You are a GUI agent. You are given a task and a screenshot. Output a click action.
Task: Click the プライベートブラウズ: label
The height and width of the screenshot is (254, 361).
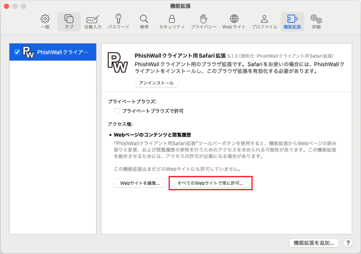click(132, 102)
